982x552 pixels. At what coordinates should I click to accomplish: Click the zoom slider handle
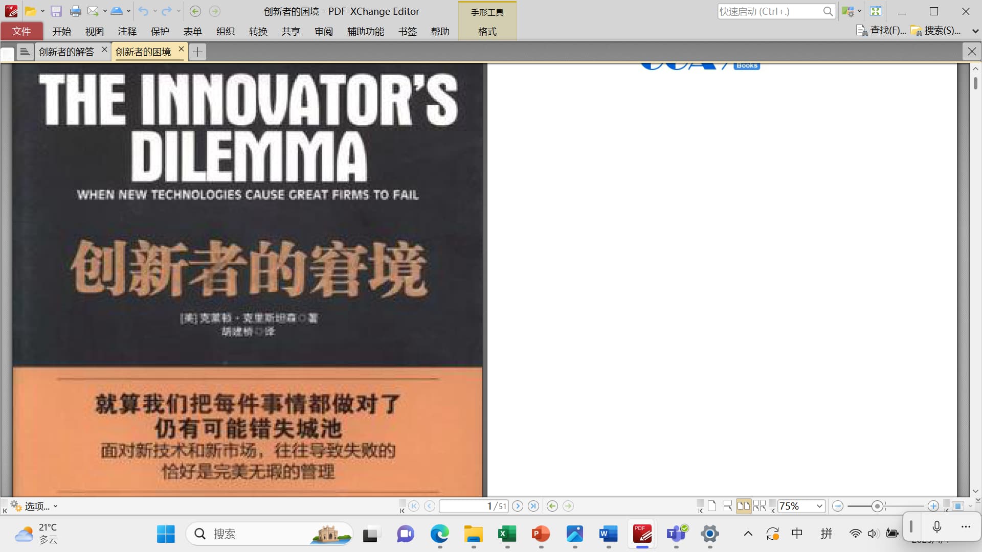(878, 506)
